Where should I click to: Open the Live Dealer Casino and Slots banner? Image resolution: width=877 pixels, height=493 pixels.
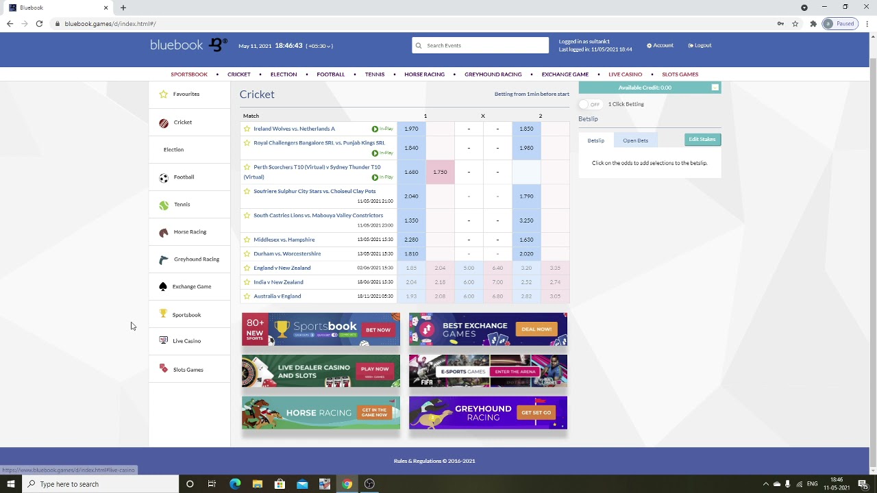click(321, 371)
